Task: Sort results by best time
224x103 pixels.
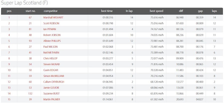Action: (x=107, y=11)
